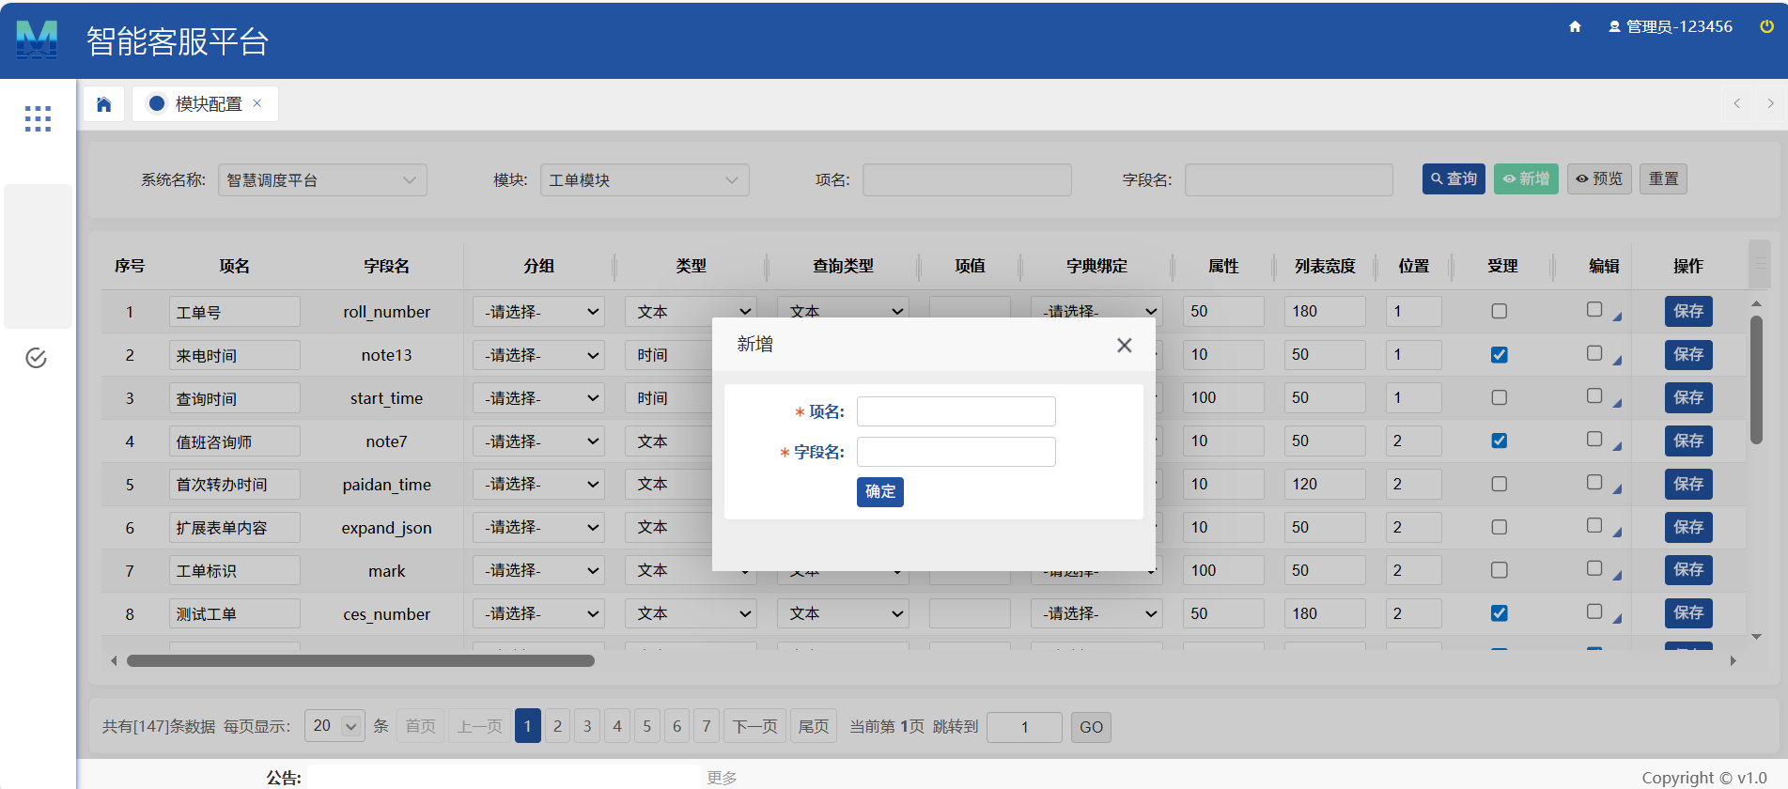Open 分组 dropdown for 来电时间 row
1788x789 pixels.
click(x=538, y=354)
